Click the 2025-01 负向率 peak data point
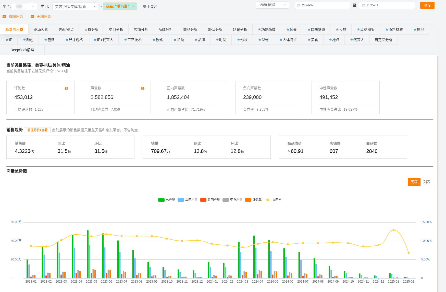The image size is (446, 292). tap(393, 230)
